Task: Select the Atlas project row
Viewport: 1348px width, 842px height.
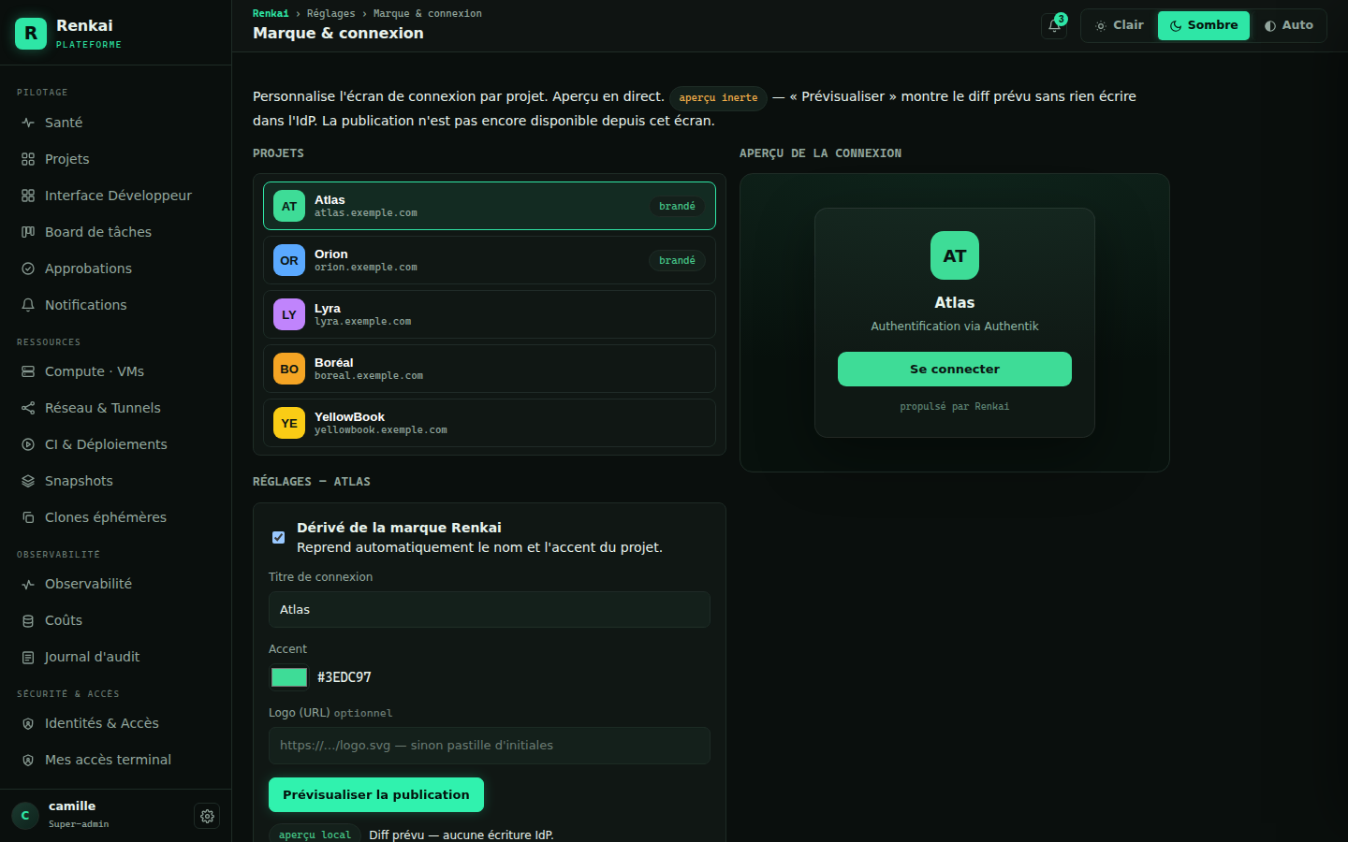Action: point(490,206)
